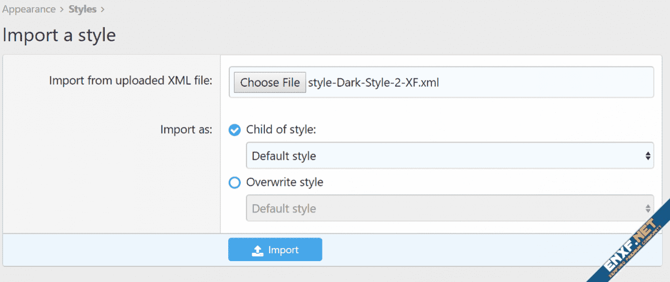Click the chevron after Appearance breadcrumb
670x282 pixels.
tap(62, 9)
